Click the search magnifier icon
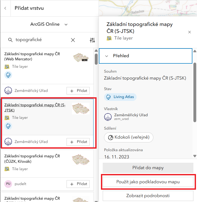Screen dimensions: 197x202 [10, 40]
